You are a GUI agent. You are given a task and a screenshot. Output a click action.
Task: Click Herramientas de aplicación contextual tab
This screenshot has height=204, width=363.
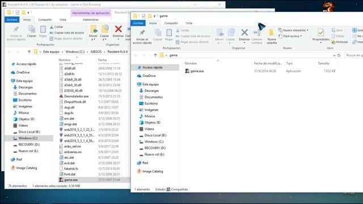[x=91, y=13]
